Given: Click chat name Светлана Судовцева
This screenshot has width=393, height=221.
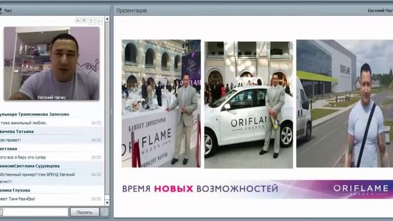Looking at the screenshot, I should [37, 166].
